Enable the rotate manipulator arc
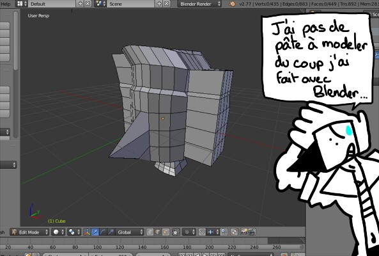379x256 pixels. coord(103,232)
